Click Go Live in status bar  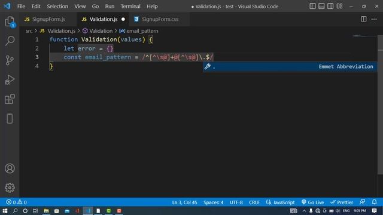point(312,202)
